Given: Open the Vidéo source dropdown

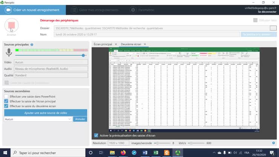Looking at the screenshot, I should pos(51,62).
